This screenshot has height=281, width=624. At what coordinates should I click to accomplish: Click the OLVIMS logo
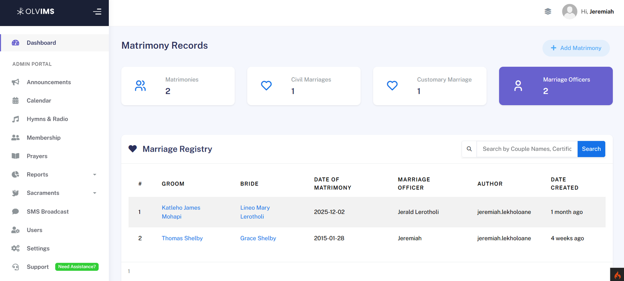35,12
